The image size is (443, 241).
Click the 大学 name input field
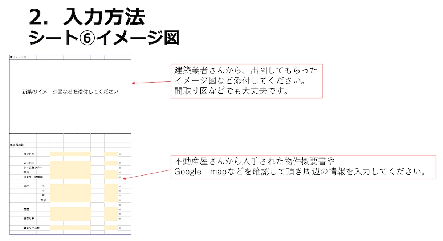pyautogui.click(x=70, y=200)
